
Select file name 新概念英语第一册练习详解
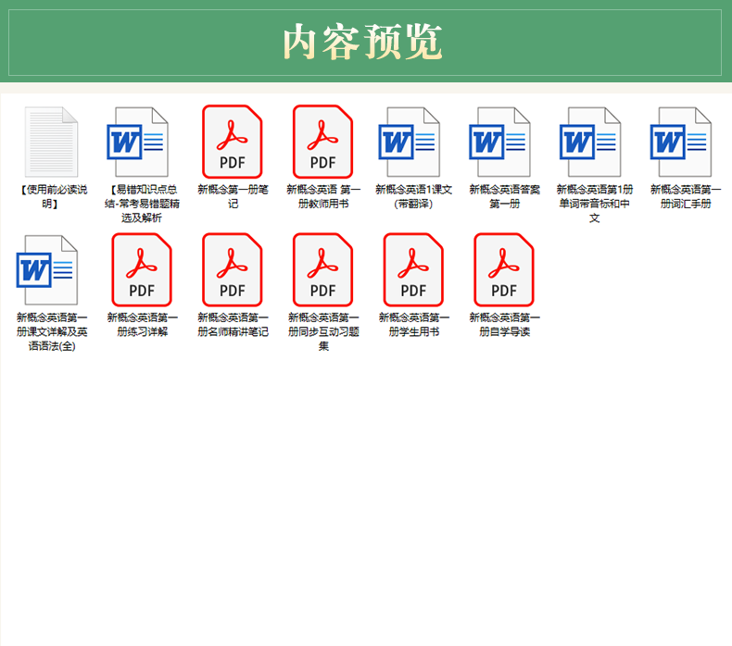(x=142, y=325)
